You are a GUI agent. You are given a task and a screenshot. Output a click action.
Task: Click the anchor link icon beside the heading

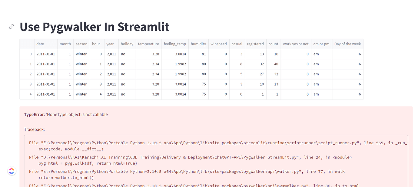click(11, 26)
